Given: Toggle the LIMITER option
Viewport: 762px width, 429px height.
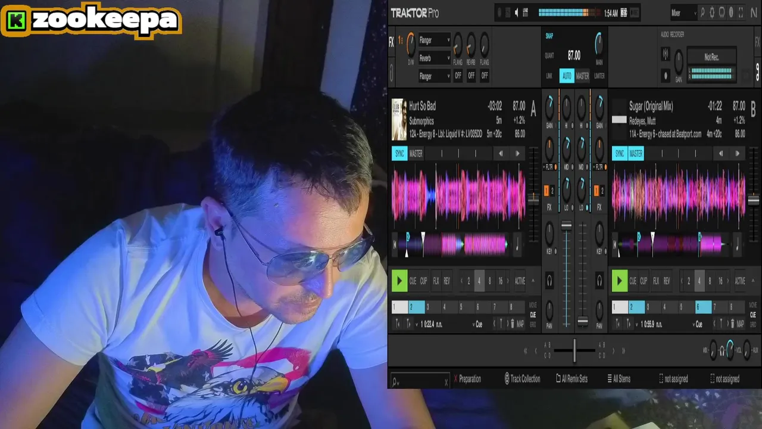Looking at the screenshot, I should click(599, 76).
